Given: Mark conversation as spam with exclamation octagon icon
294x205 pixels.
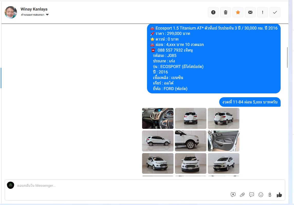Looking at the screenshot, I should click(x=213, y=12).
